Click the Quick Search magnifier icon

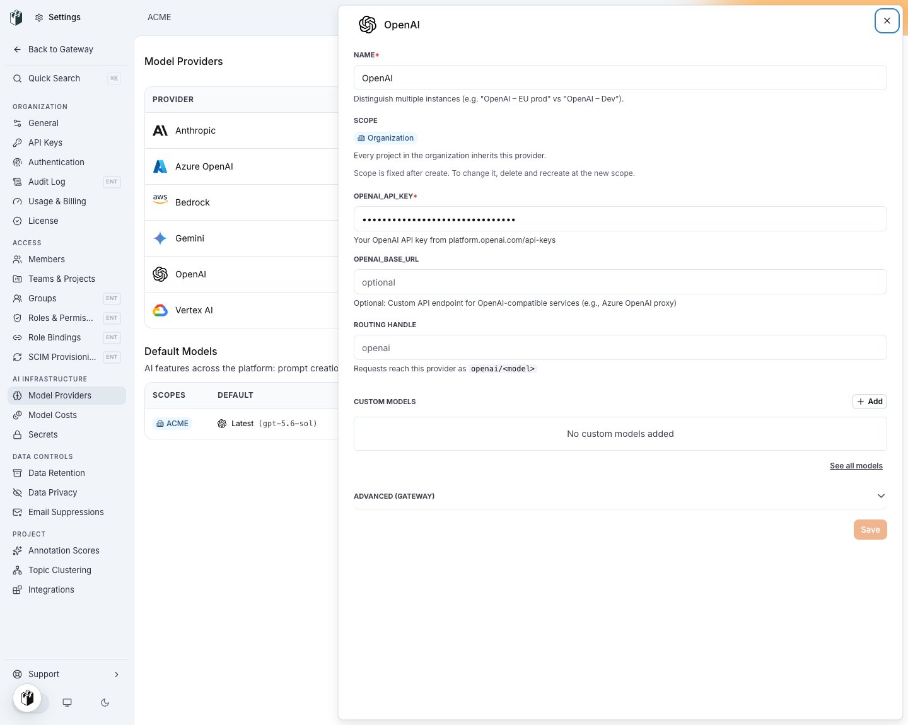[18, 78]
